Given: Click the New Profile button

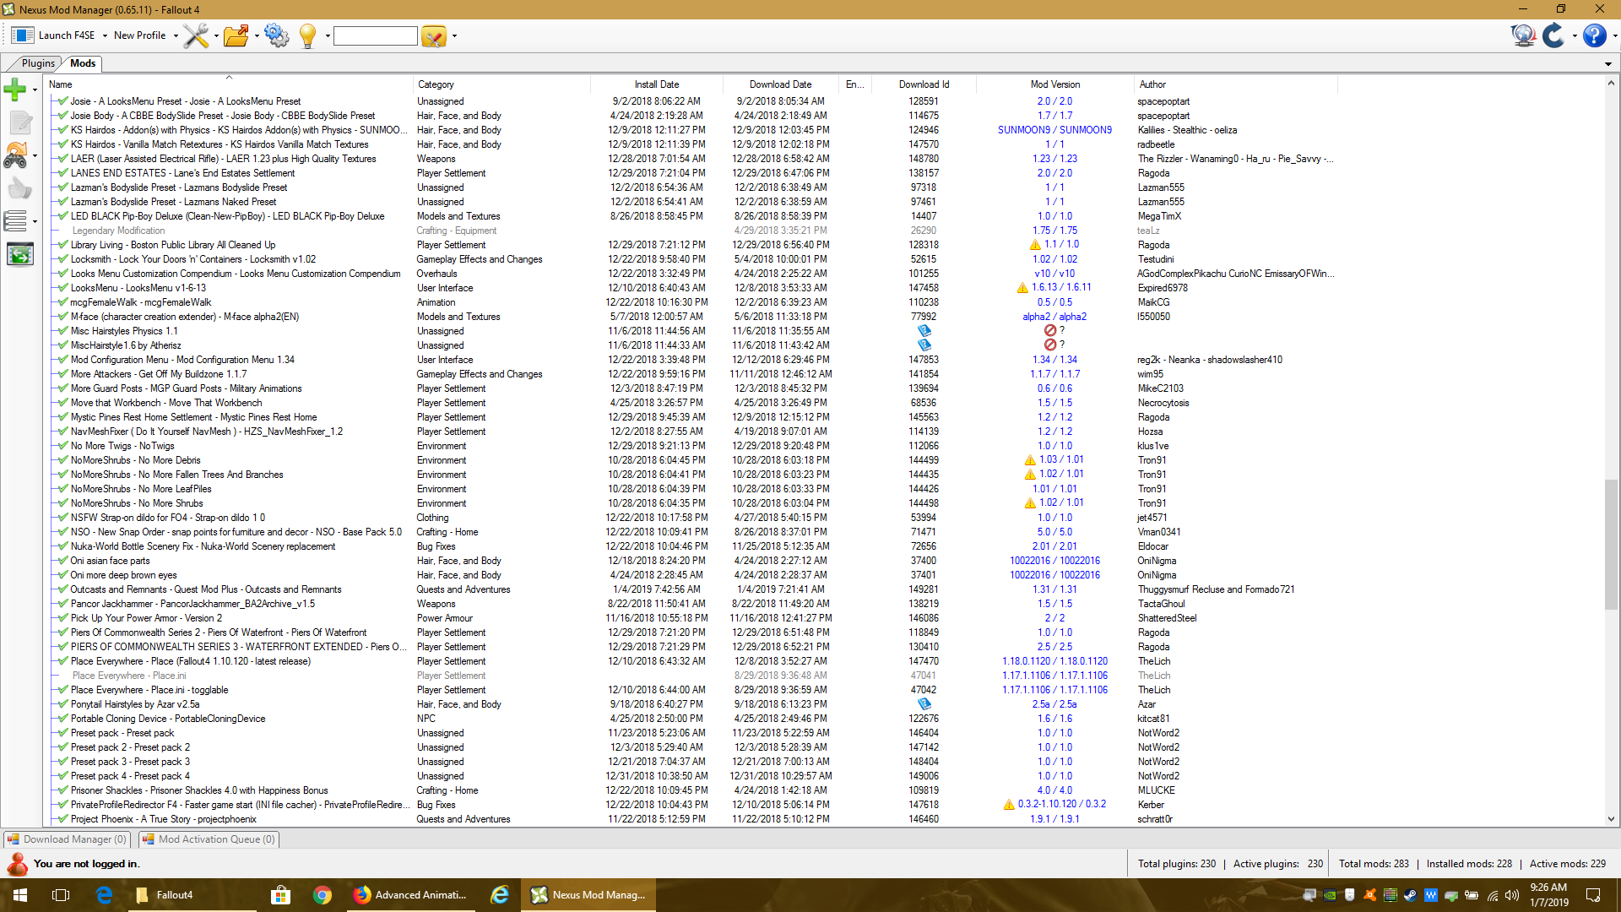Looking at the screenshot, I should pos(139,35).
